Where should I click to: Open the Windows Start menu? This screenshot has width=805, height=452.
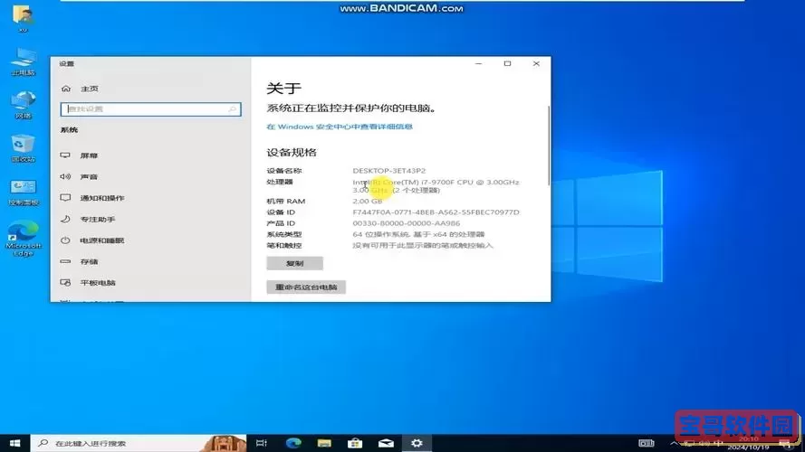pyautogui.click(x=14, y=443)
